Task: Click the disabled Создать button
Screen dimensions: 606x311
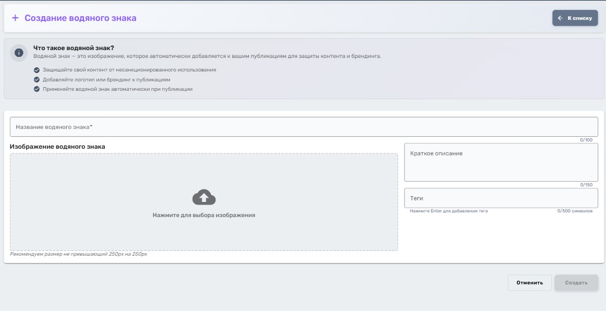Action: (576, 282)
